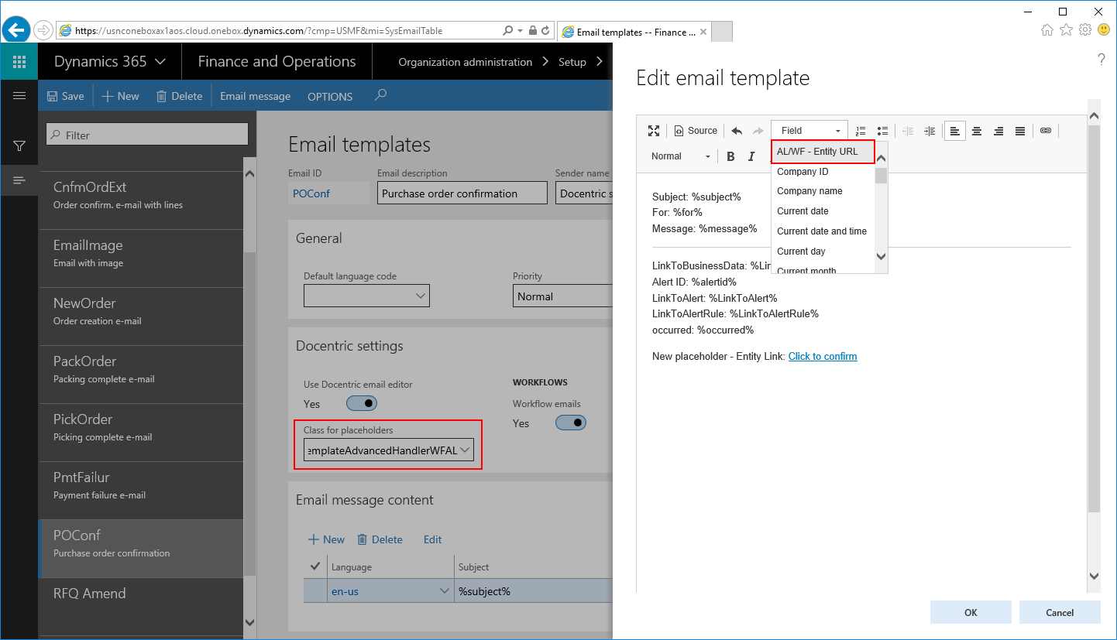Click the Priority Normal field

[563, 296]
